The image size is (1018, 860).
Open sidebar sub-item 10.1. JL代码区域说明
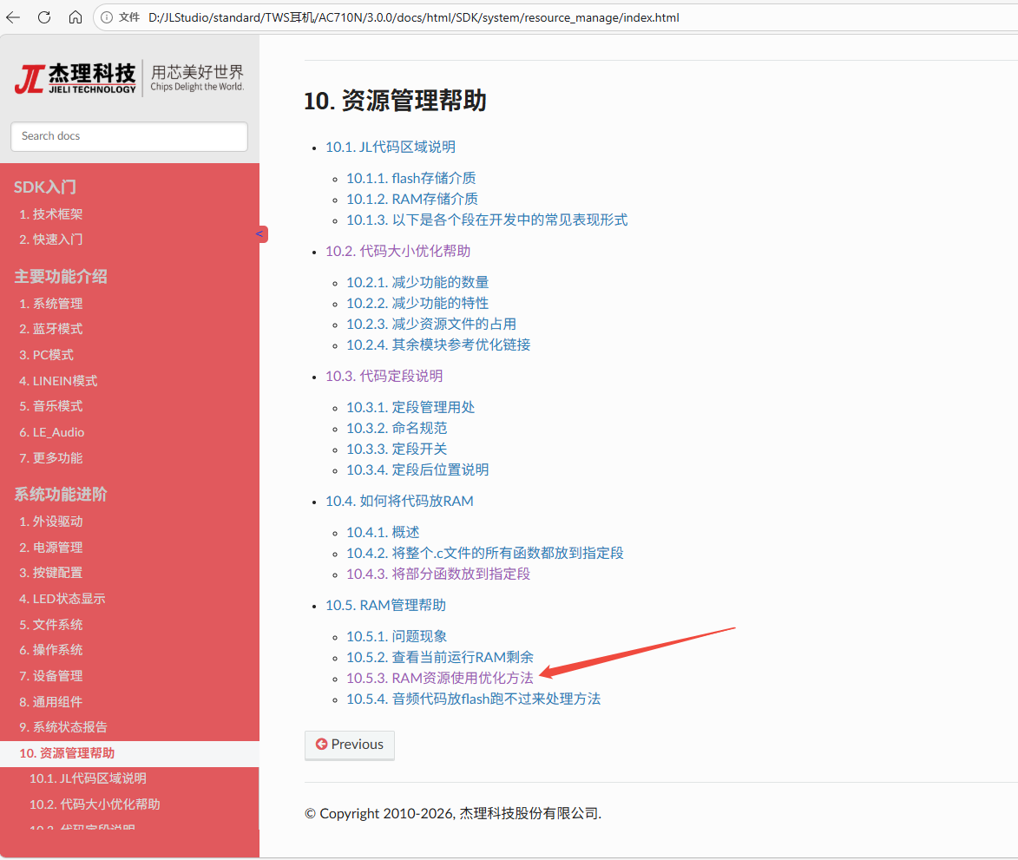point(88,779)
